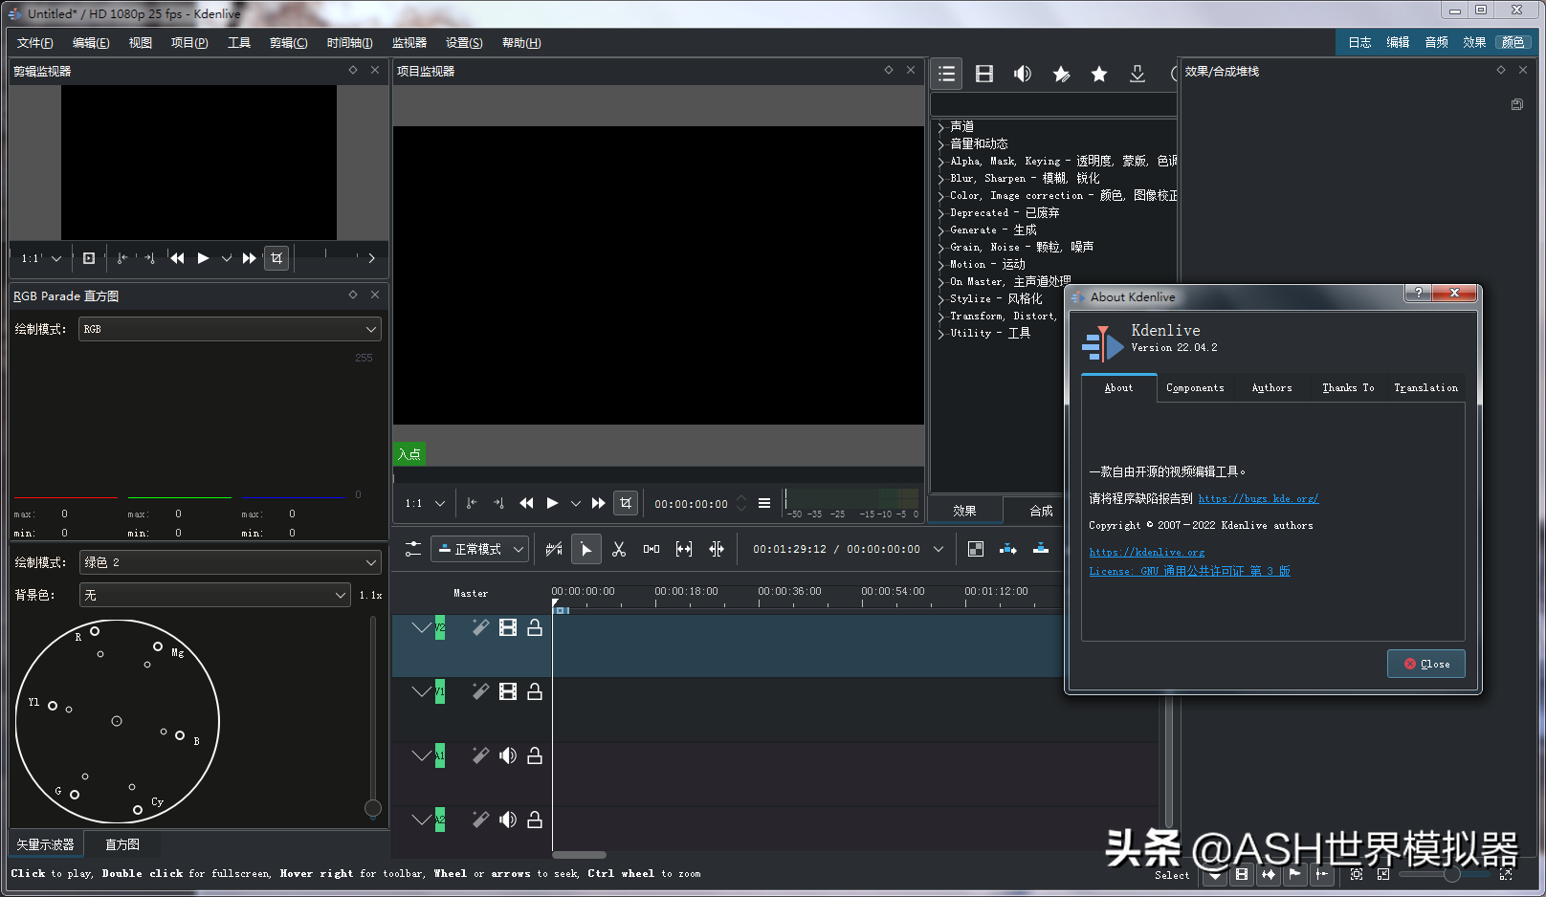Viewport: 1546px width, 897px height.
Task: Open https://bugs.kde.org/ link
Action: [x=1258, y=498]
